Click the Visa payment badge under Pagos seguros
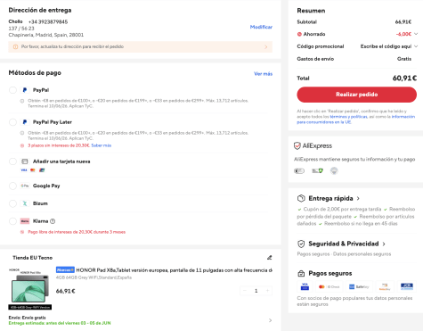 [x=305, y=286]
